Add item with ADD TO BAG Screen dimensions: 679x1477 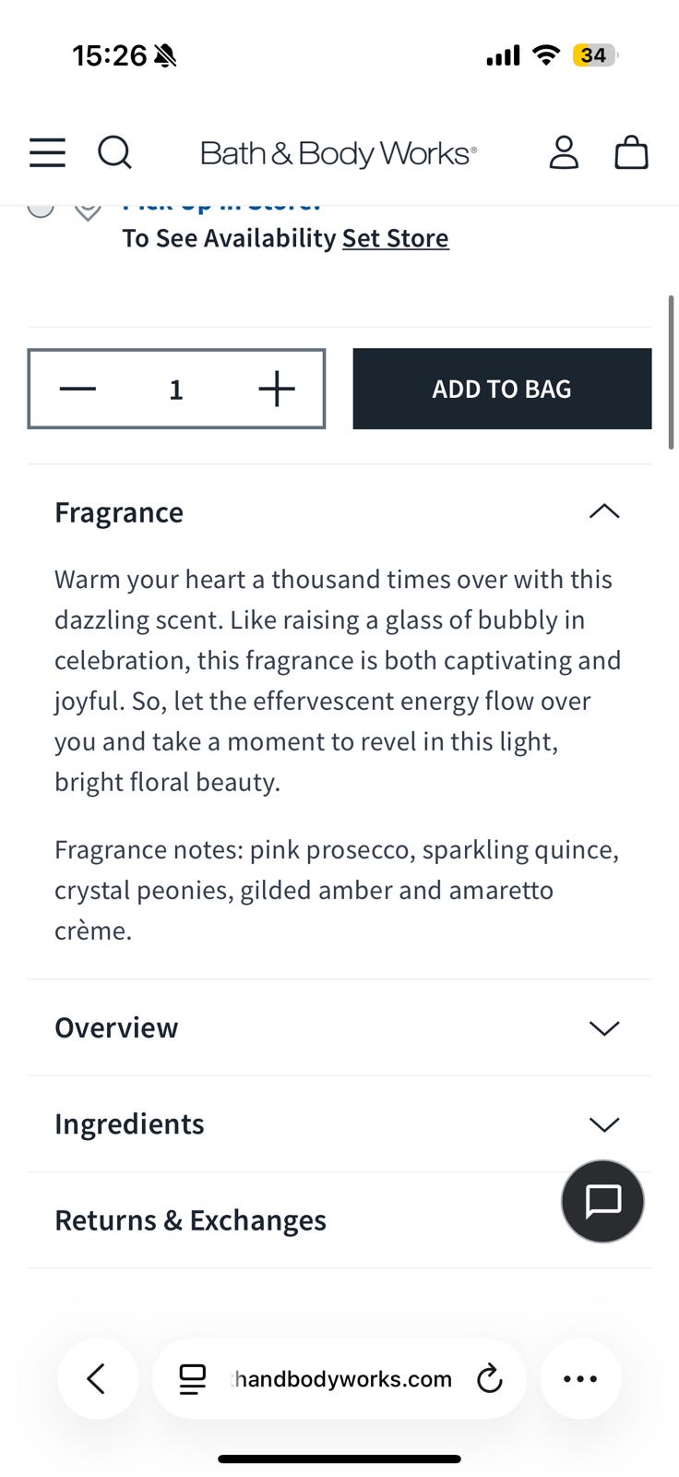(x=502, y=389)
